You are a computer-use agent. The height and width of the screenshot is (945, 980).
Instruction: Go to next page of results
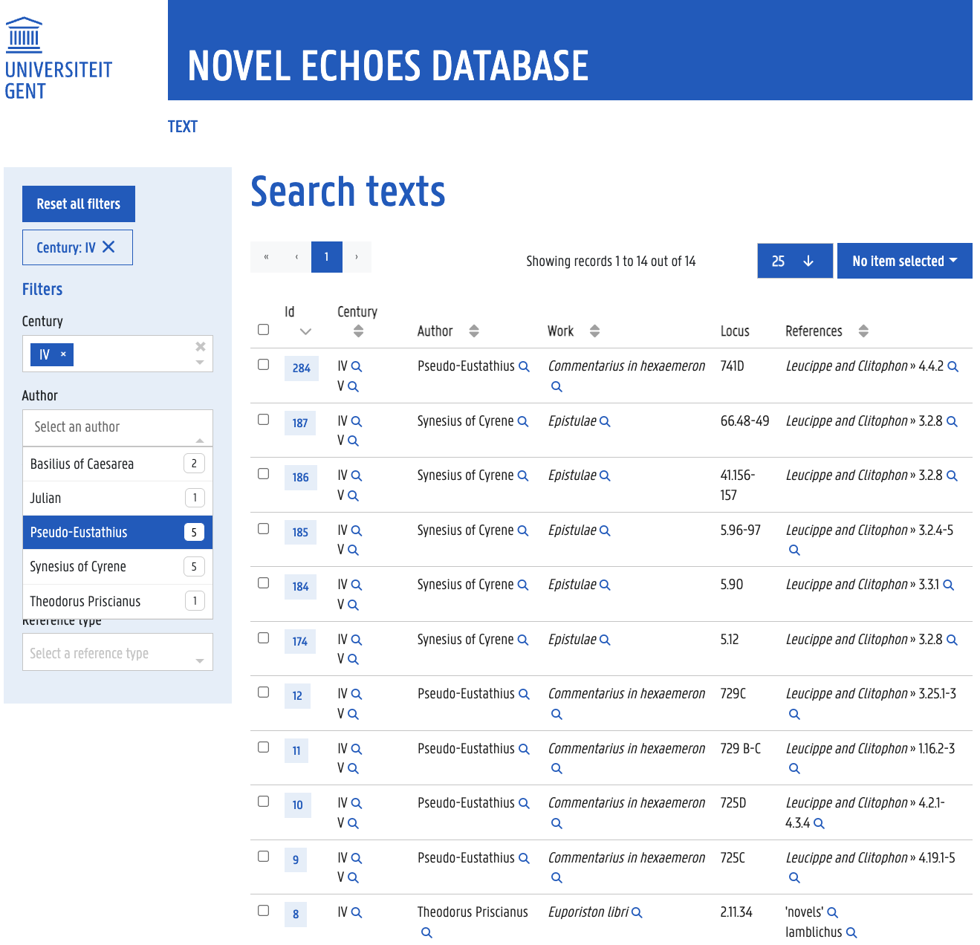357,257
